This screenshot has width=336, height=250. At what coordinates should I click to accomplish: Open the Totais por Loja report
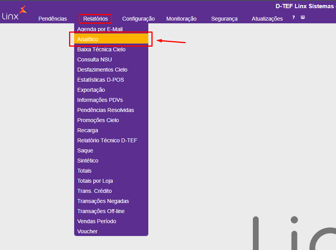pos(111,181)
